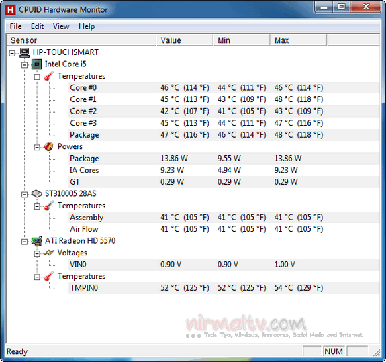Click the Voltages lightning icon
Image resolution: width=386 pixels, height=362 pixels.
tap(49, 253)
